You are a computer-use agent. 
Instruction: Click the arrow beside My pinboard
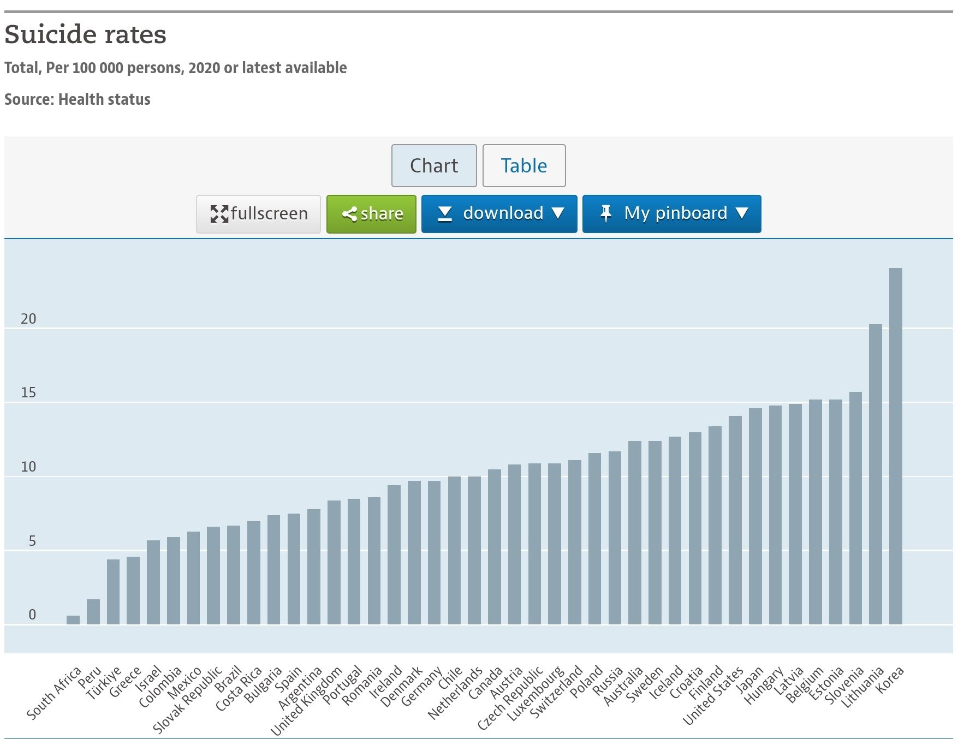pyautogui.click(x=742, y=213)
